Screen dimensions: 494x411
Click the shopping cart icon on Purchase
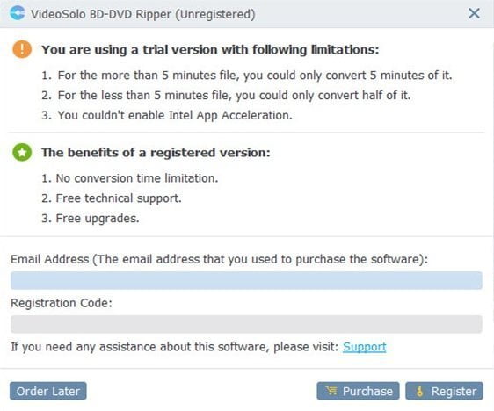pyautogui.click(x=331, y=391)
